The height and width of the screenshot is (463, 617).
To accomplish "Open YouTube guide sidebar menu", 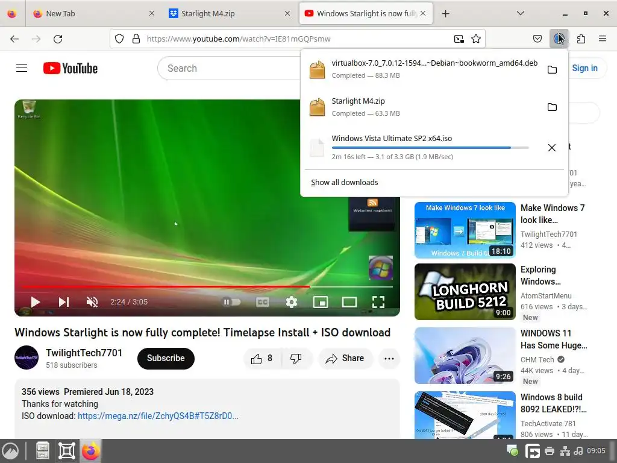I will click(x=22, y=68).
